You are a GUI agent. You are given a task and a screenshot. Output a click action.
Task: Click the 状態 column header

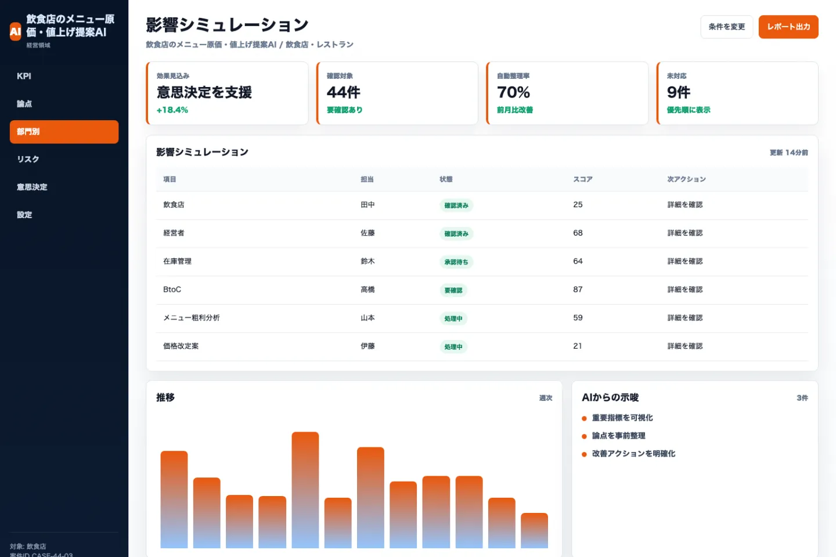(446, 179)
